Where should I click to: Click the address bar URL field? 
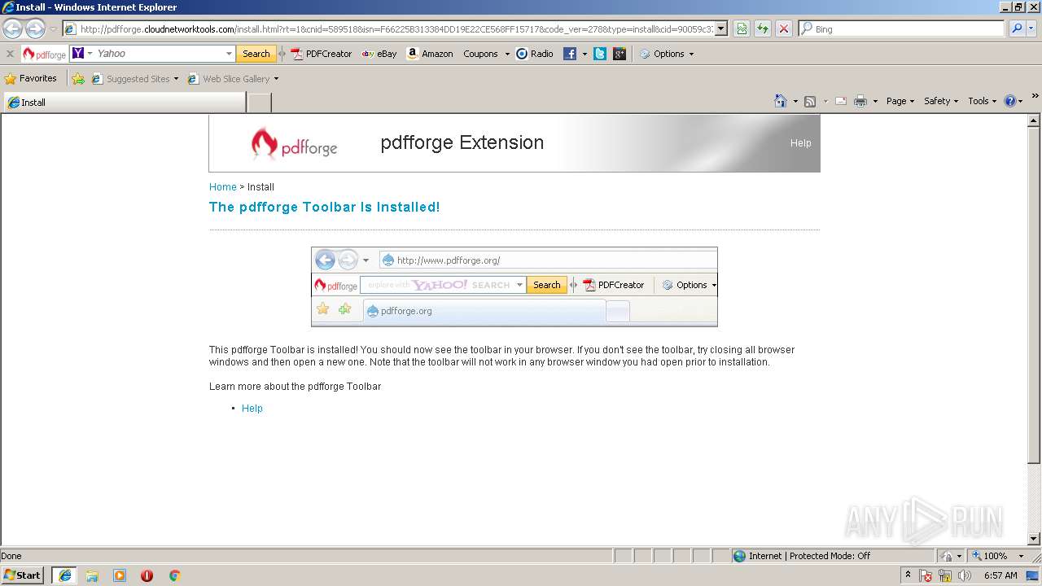396,29
